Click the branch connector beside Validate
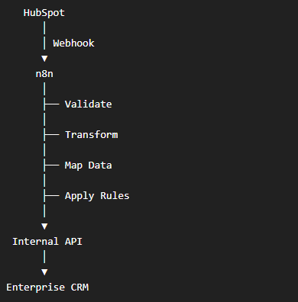The width and height of the screenshot is (298, 302). coord(51,104)
